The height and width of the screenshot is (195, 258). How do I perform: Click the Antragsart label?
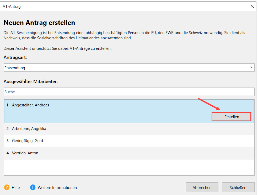click(15, 57)
